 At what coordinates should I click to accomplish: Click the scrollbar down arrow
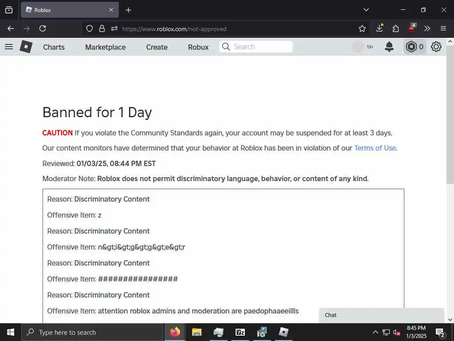pos(450,320)
